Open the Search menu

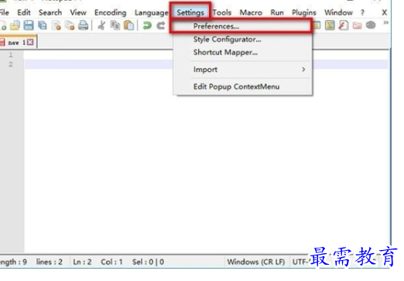tap(50, 12)
